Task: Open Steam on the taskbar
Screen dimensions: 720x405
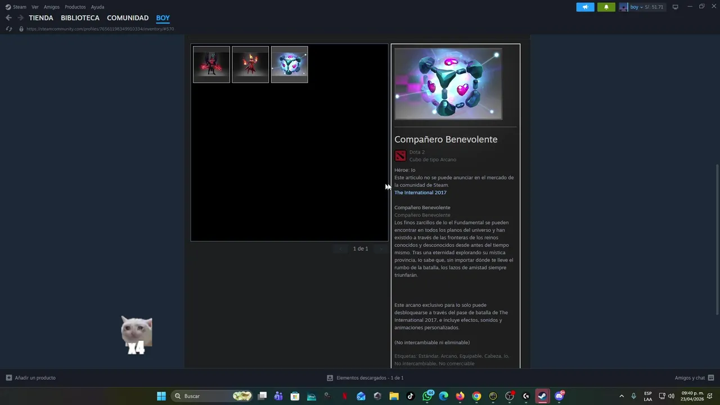Action: tap(542, 396)
